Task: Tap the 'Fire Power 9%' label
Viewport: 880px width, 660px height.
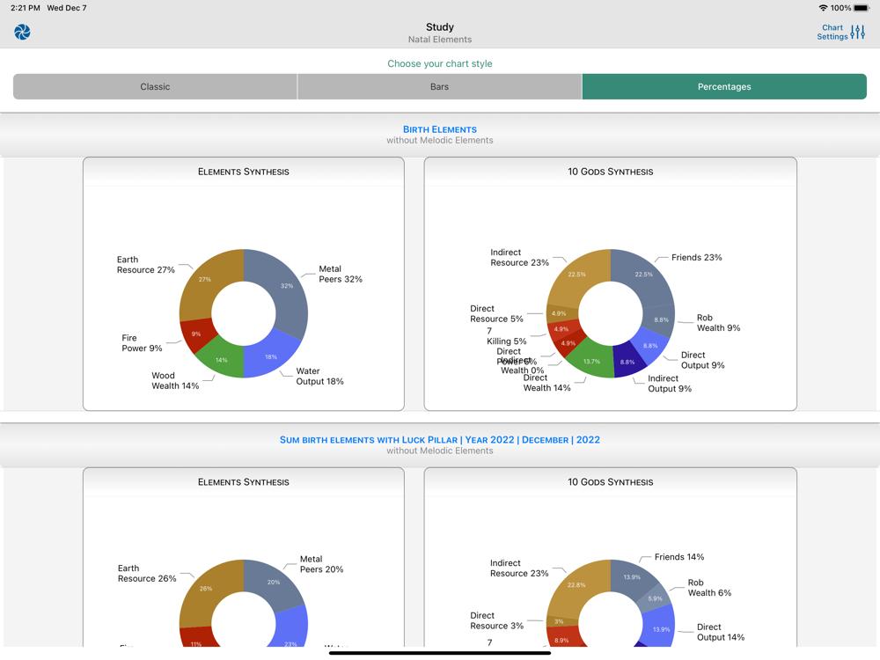Action: (142, 343)
